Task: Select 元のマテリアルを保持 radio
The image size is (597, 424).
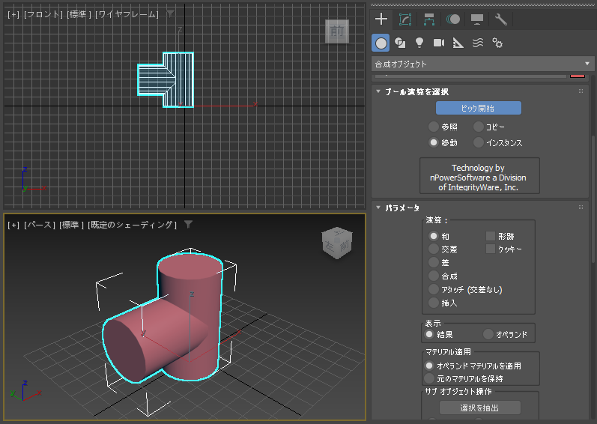Action: pos(429,378)
